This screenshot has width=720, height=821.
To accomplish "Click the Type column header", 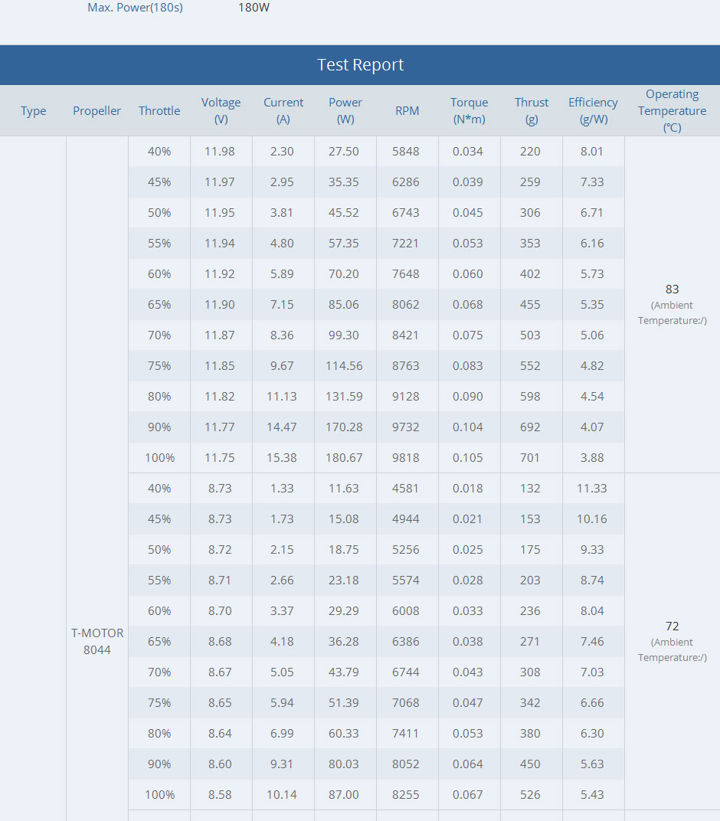I will tap(34, 111).
